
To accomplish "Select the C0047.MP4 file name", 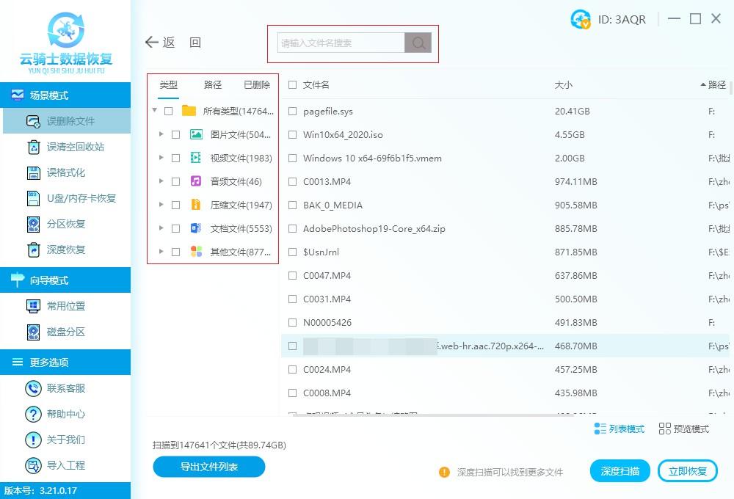I will click(327, 275).
